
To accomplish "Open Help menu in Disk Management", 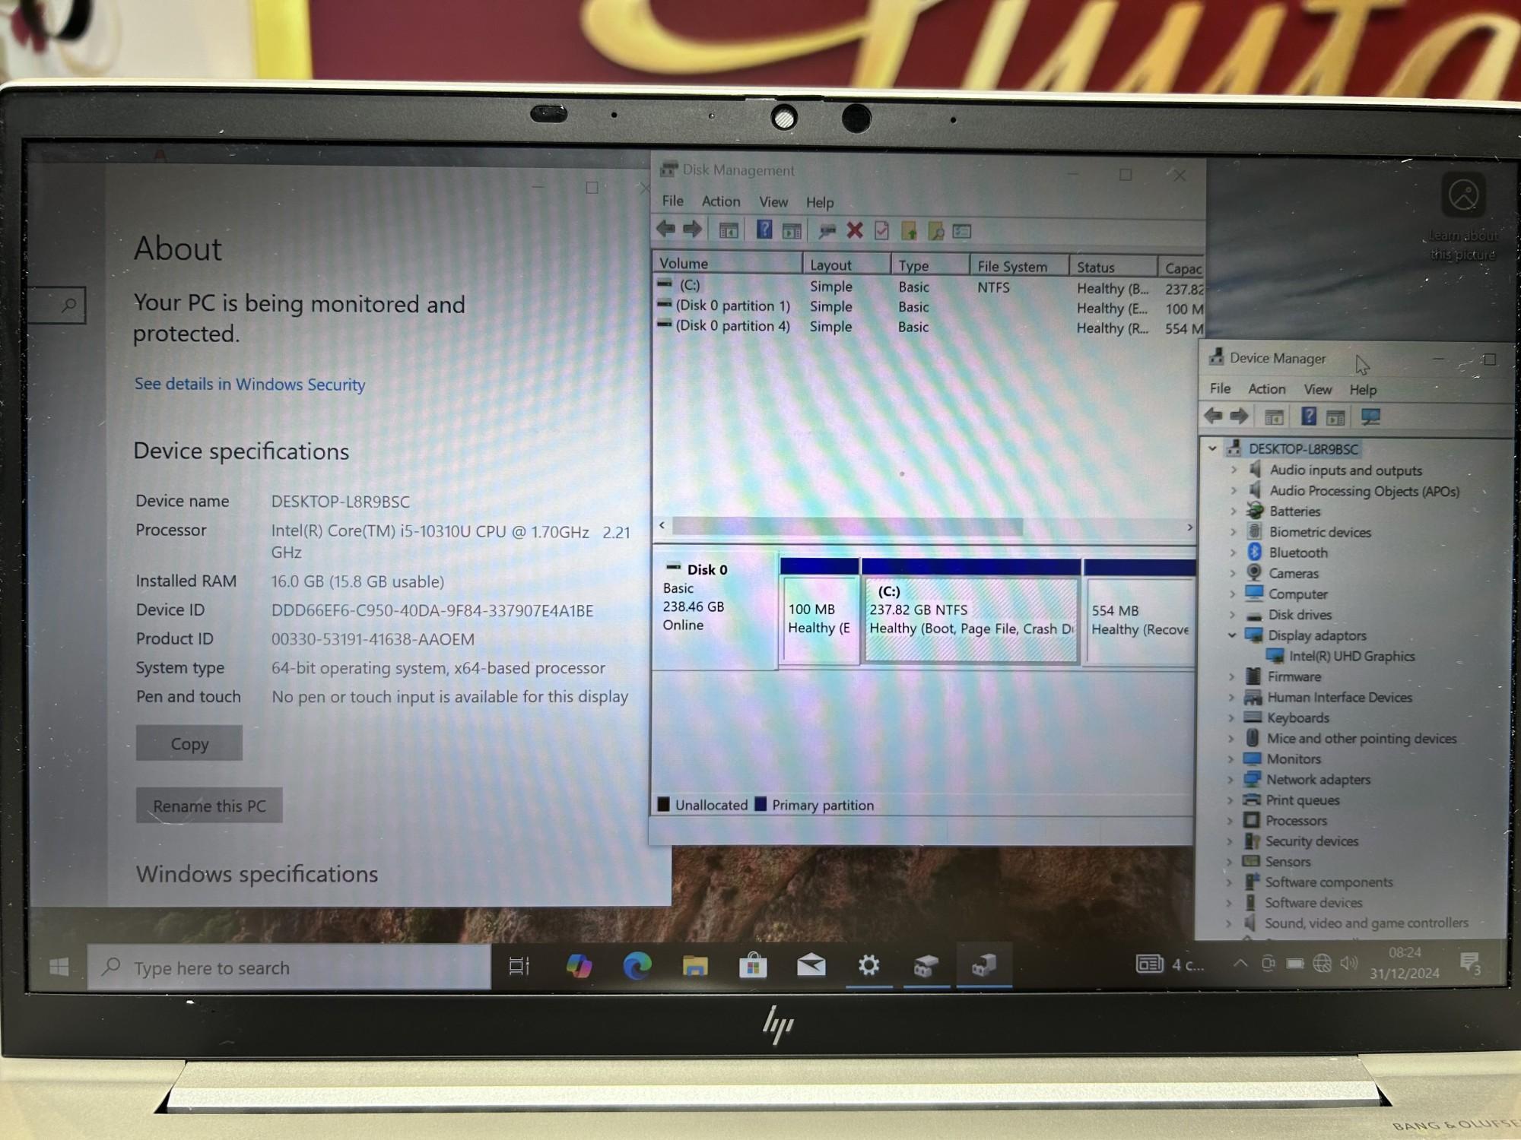I will pos(819,202).
